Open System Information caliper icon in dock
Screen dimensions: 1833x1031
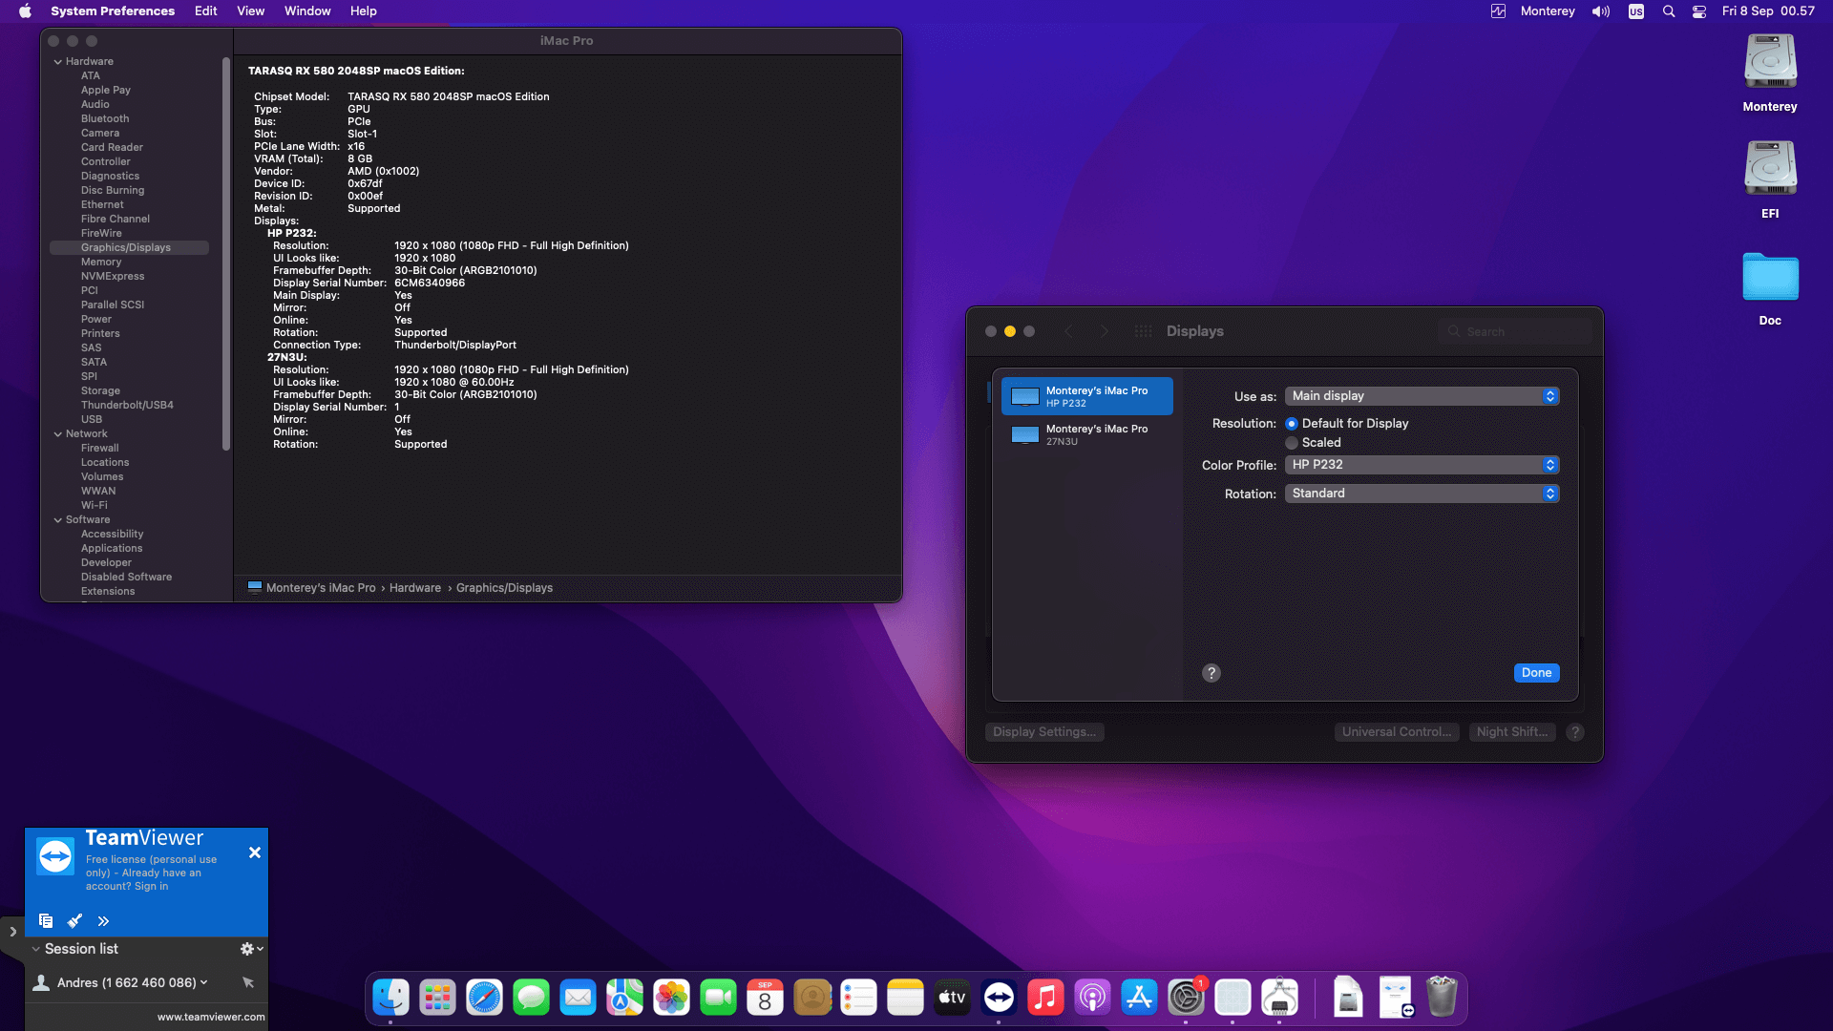tap(1279, 998)
